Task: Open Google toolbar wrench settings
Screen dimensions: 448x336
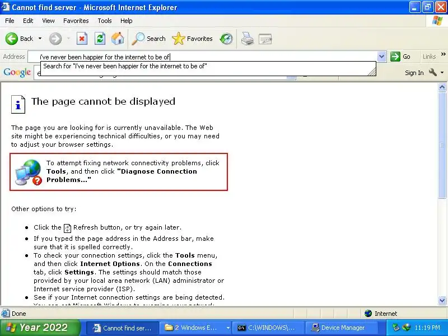Action: [x=432, y=72]
